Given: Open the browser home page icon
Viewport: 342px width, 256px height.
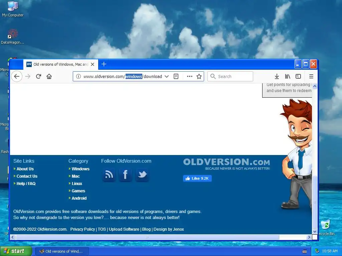Looking at the screenshot, I should 49,76.
